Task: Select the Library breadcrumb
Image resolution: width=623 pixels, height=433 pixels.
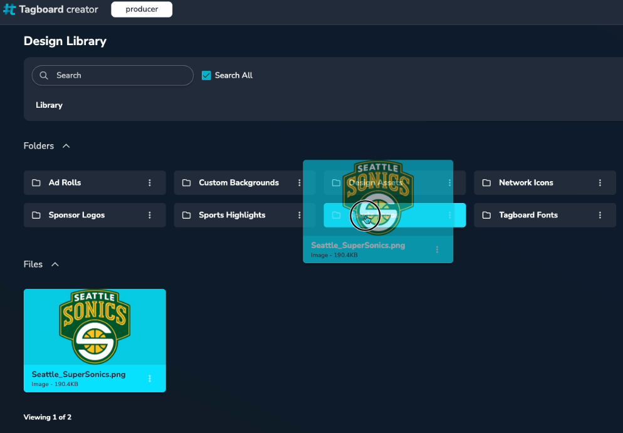Action: pyautogui.click(x=49, y=105)
